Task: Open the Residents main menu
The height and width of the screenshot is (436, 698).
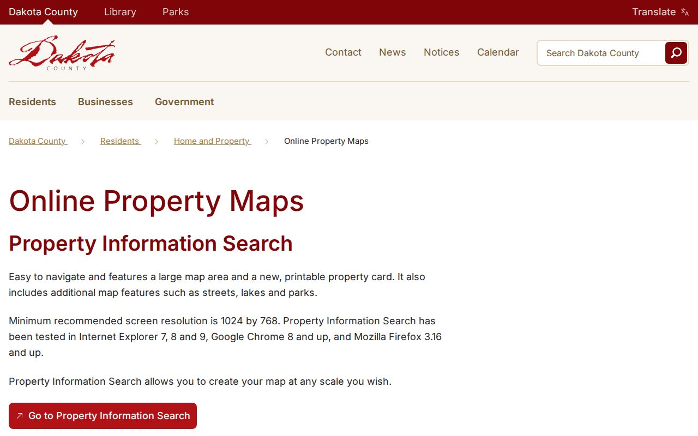Action: (x=32, y=102)
